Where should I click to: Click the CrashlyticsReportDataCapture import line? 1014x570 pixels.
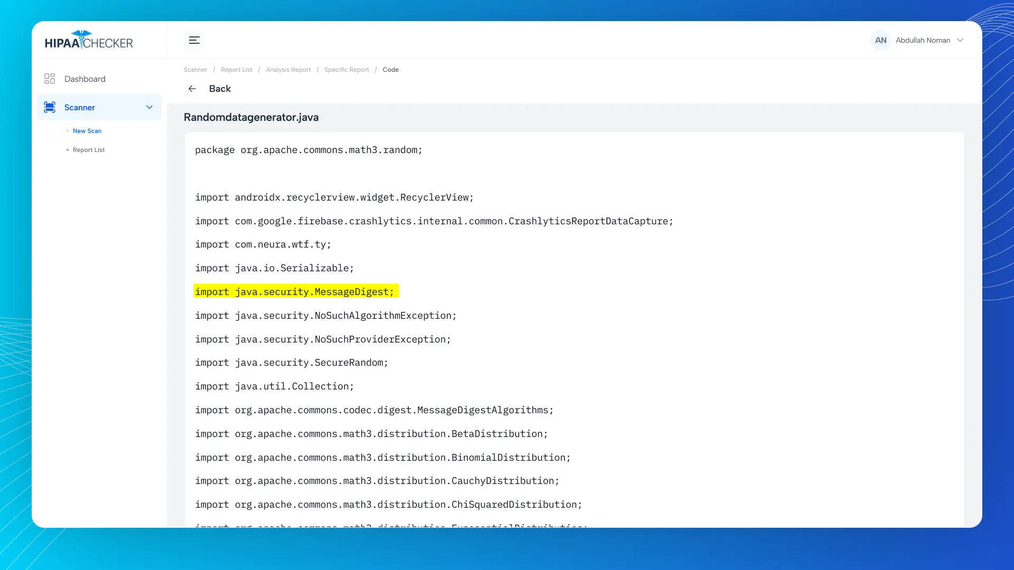434,221
